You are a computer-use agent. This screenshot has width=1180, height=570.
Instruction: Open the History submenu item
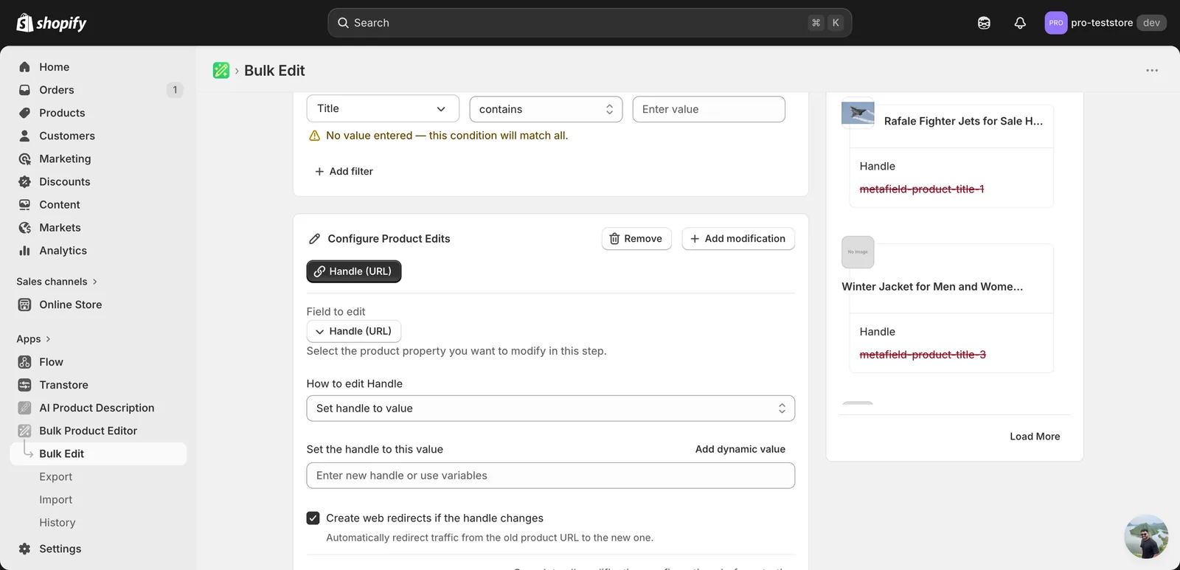(58, 522)
